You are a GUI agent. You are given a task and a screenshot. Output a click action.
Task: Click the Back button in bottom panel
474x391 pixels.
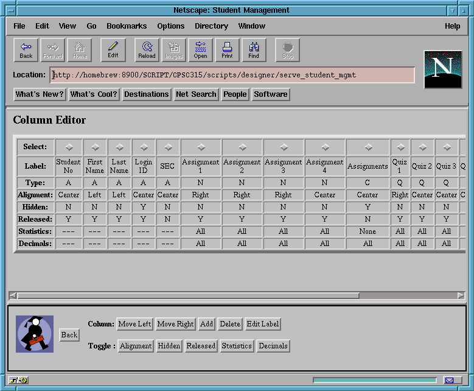point(69,335)
